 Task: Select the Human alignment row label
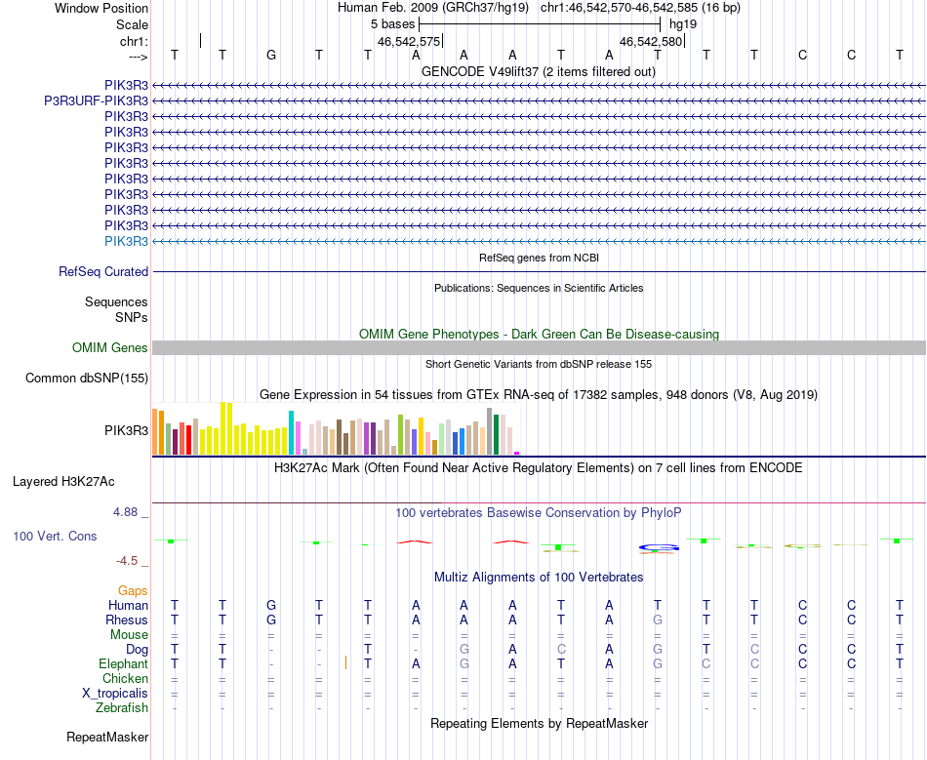pos(128,605)
